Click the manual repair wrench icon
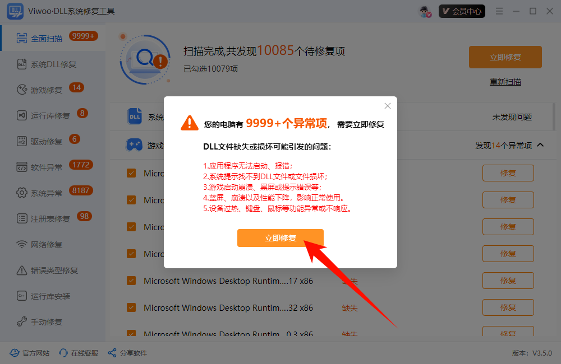 22,322
